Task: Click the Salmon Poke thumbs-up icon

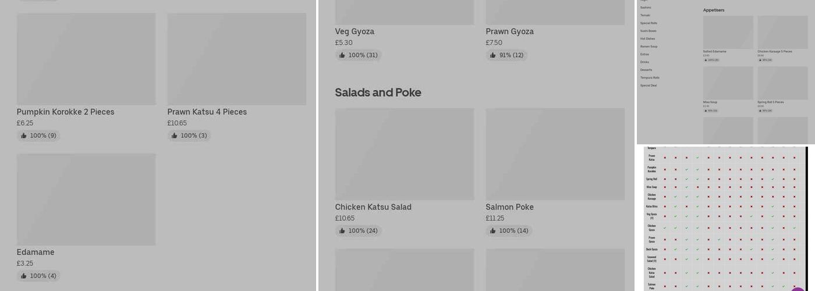Action: coord(493,231)
